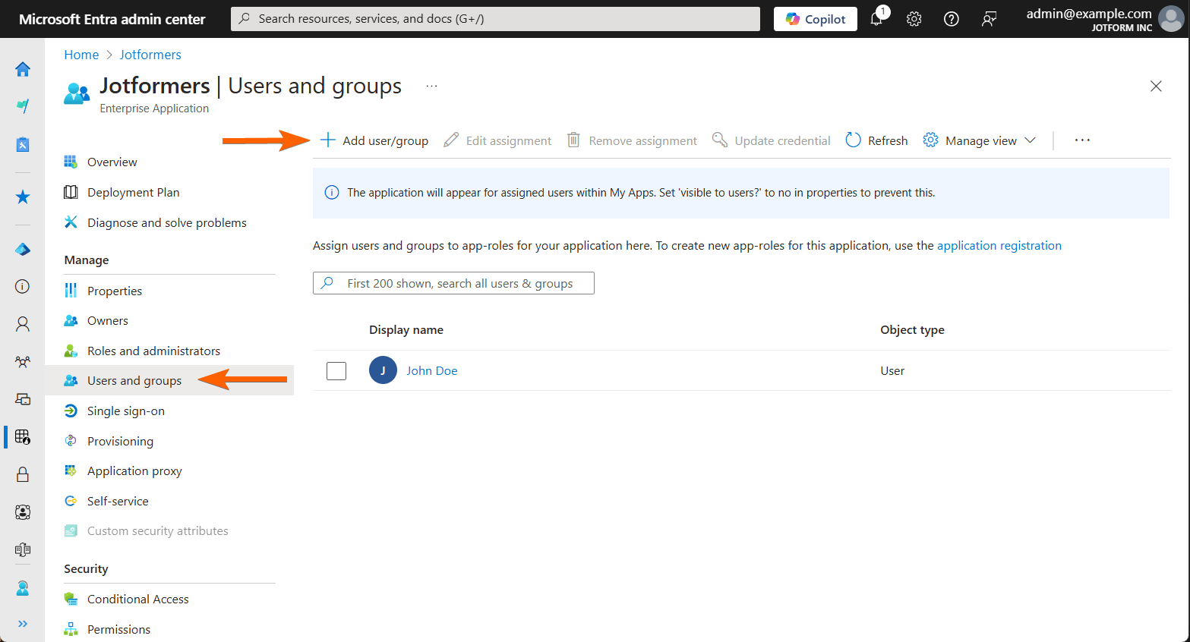The image size is (1190, 642).
Task: Open the Protection lock icon in rail
Action: tap(23, 474)
